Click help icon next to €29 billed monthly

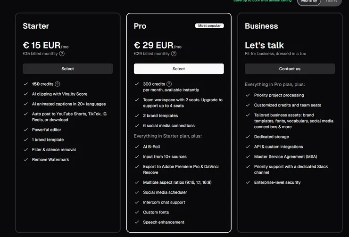pos(174,54)
